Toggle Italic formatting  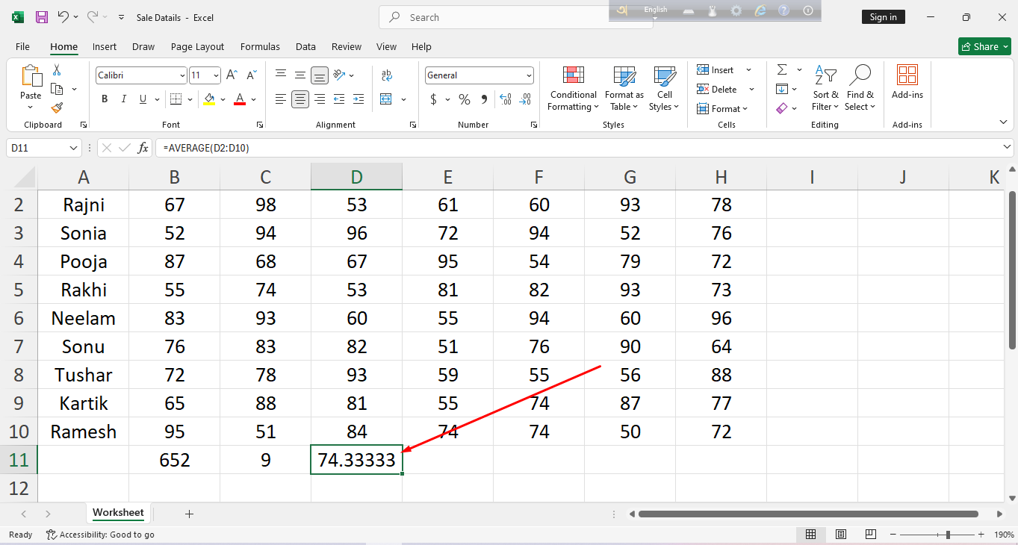point(123,99)
